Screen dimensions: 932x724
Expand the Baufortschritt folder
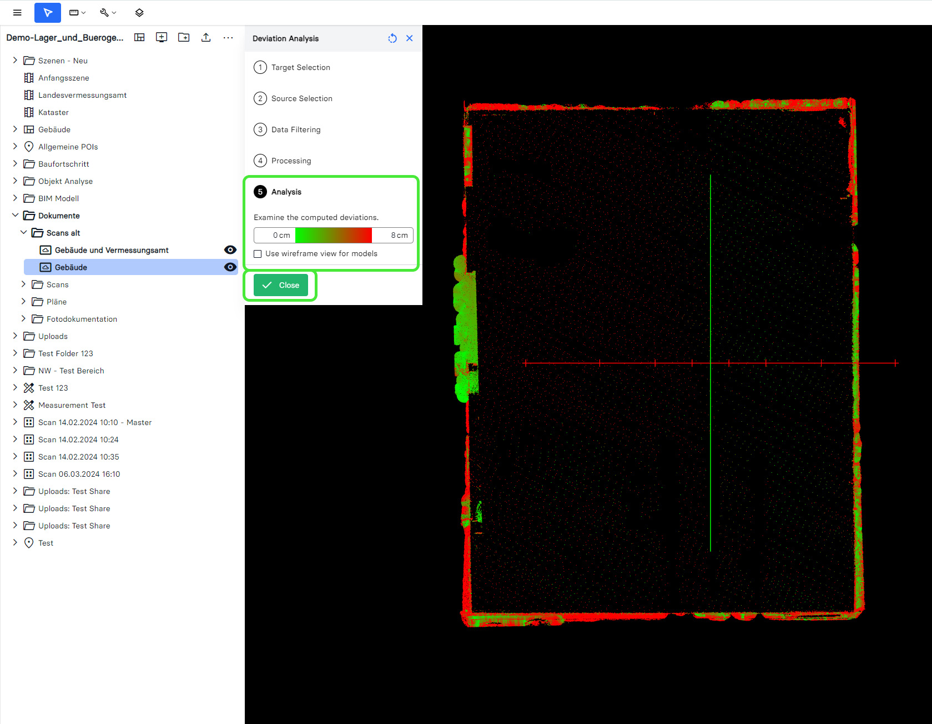[16, 164]
